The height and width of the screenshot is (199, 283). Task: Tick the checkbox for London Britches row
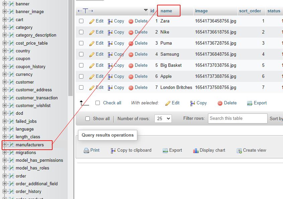81,87
